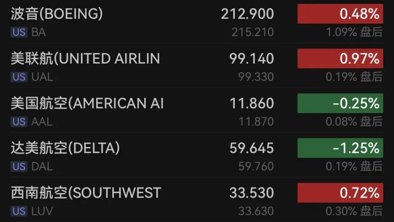Open the 达美航空(DELTA) stock details
The height and width of the screenshot is (222, 394).
pos(65,148)
